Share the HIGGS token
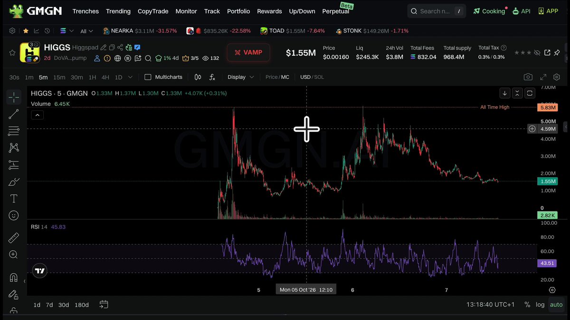The width and height of the screenshot is (570, 320). tap(120, 47)
